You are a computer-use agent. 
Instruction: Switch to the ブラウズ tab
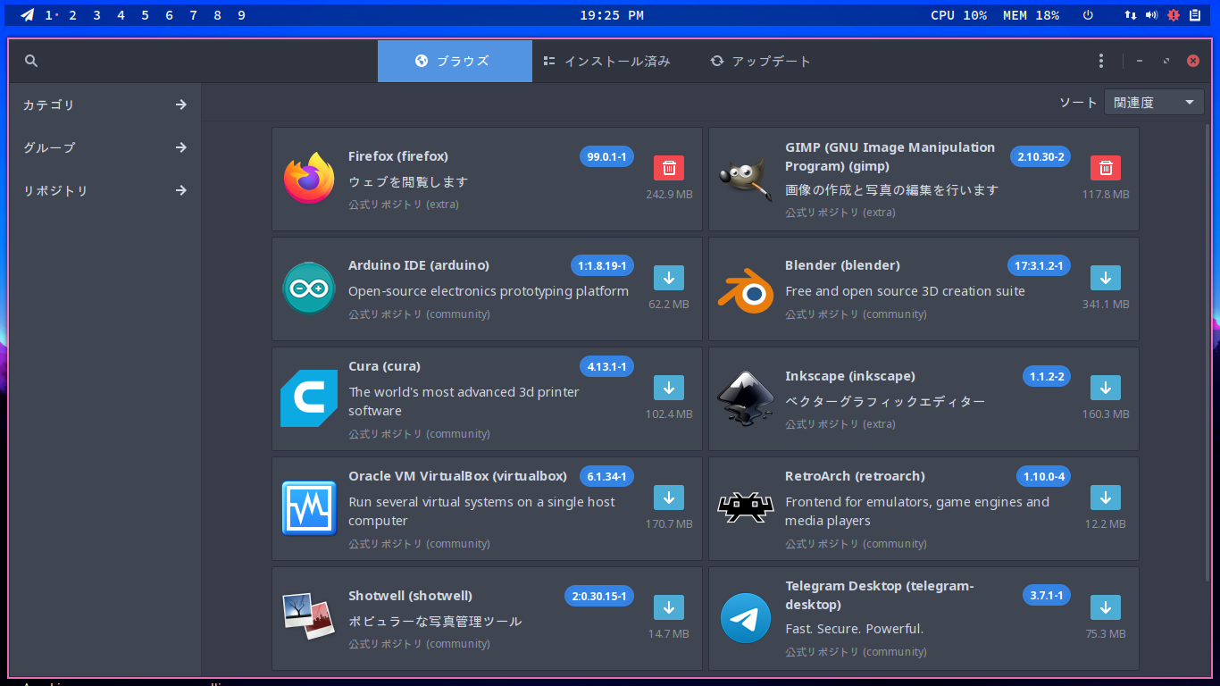point(455,61)
